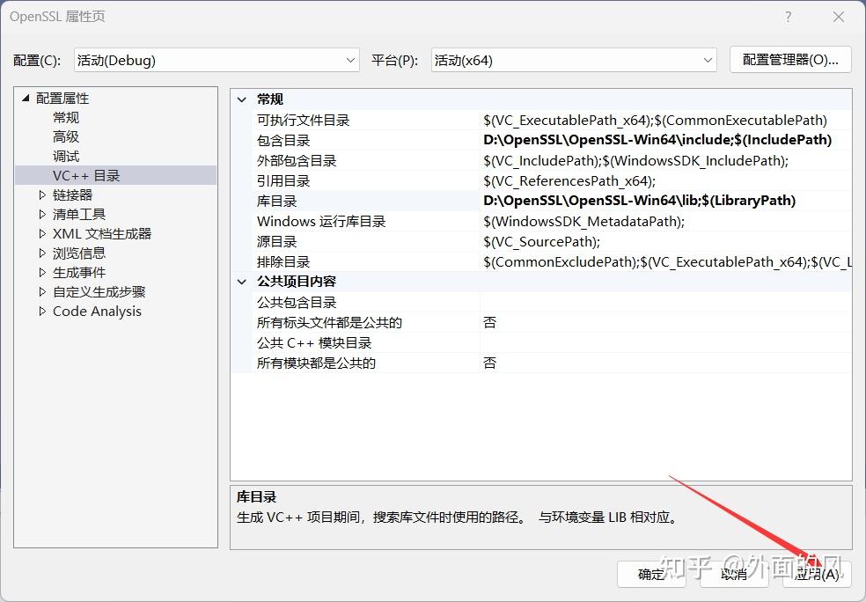Click the 库目录 value with OpenSSL lib path
This screenshot has height=602, width=866.
pyautogui.click(x=639, y=201)
